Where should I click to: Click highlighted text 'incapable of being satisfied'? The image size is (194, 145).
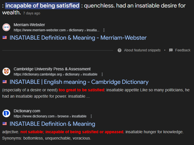tap(42, 5)
